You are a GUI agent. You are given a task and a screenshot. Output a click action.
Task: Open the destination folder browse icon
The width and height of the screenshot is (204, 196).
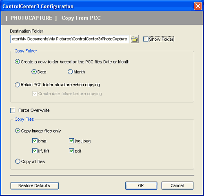135,39
